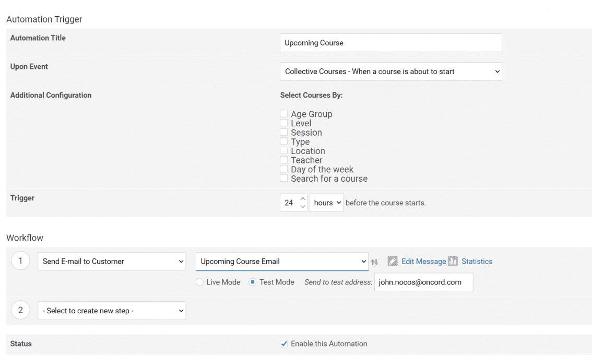
Task: Open the Send E-mail to Customer dropdown
Action: pyautogui.click(x=112, y=262)
